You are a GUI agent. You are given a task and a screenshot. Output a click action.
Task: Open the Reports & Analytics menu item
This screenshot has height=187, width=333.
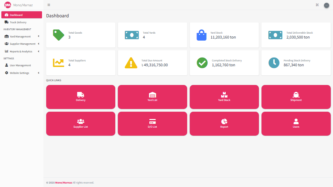(x=22, y=51)
